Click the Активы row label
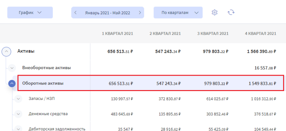Image resolution: width=286 pixels, height=131 pixels. point(26,51)
